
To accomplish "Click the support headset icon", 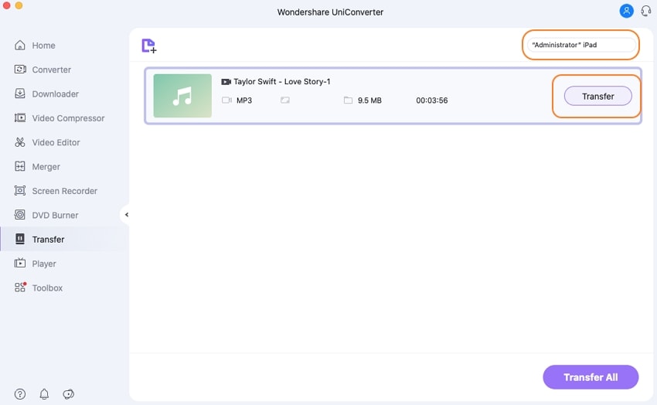I will 646,11.
